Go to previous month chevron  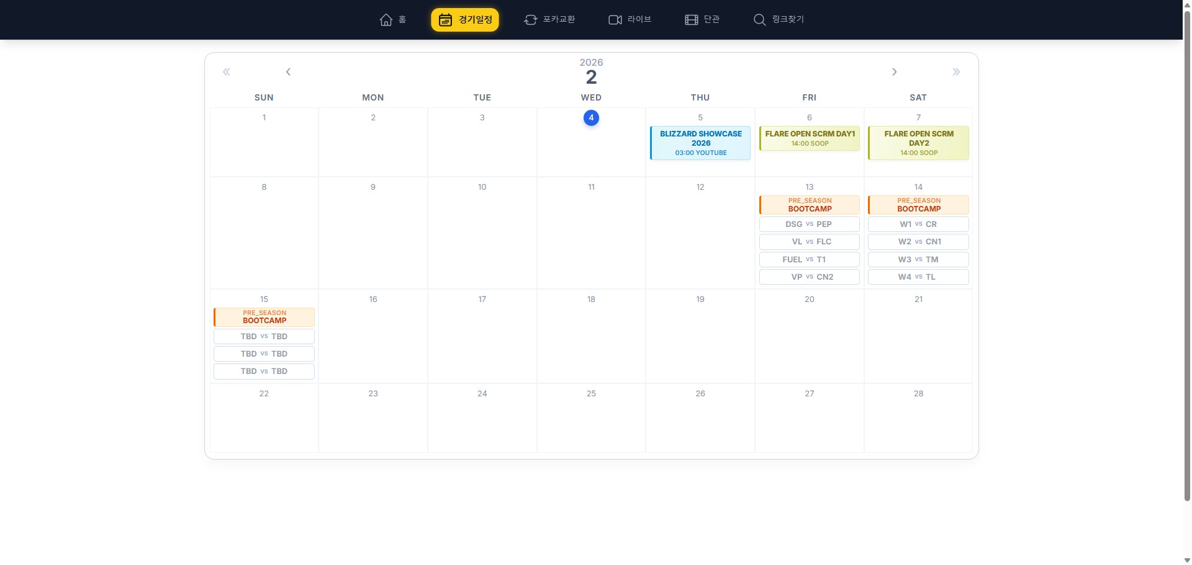pyautogui.click(x=288, y=72)
